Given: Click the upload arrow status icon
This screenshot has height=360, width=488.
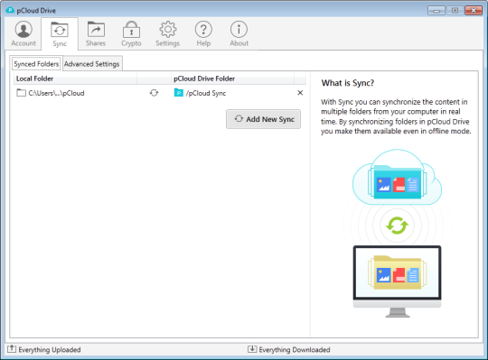Looking at the screenshot, I should tap(12, 349).
